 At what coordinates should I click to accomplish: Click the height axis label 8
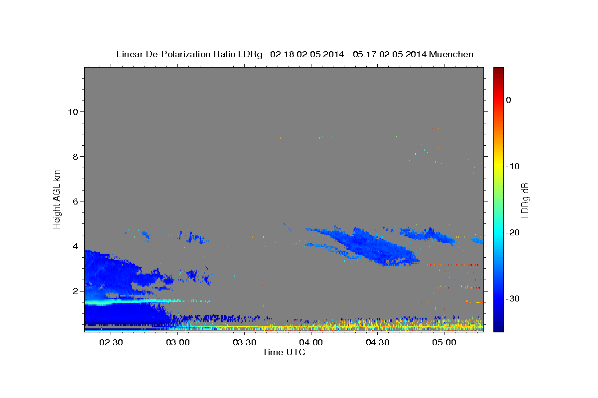(75, 156)
